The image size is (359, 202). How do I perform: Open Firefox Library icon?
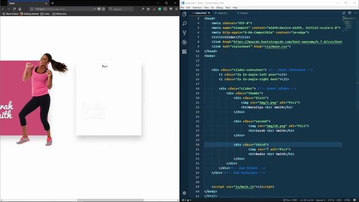[148, 9]
